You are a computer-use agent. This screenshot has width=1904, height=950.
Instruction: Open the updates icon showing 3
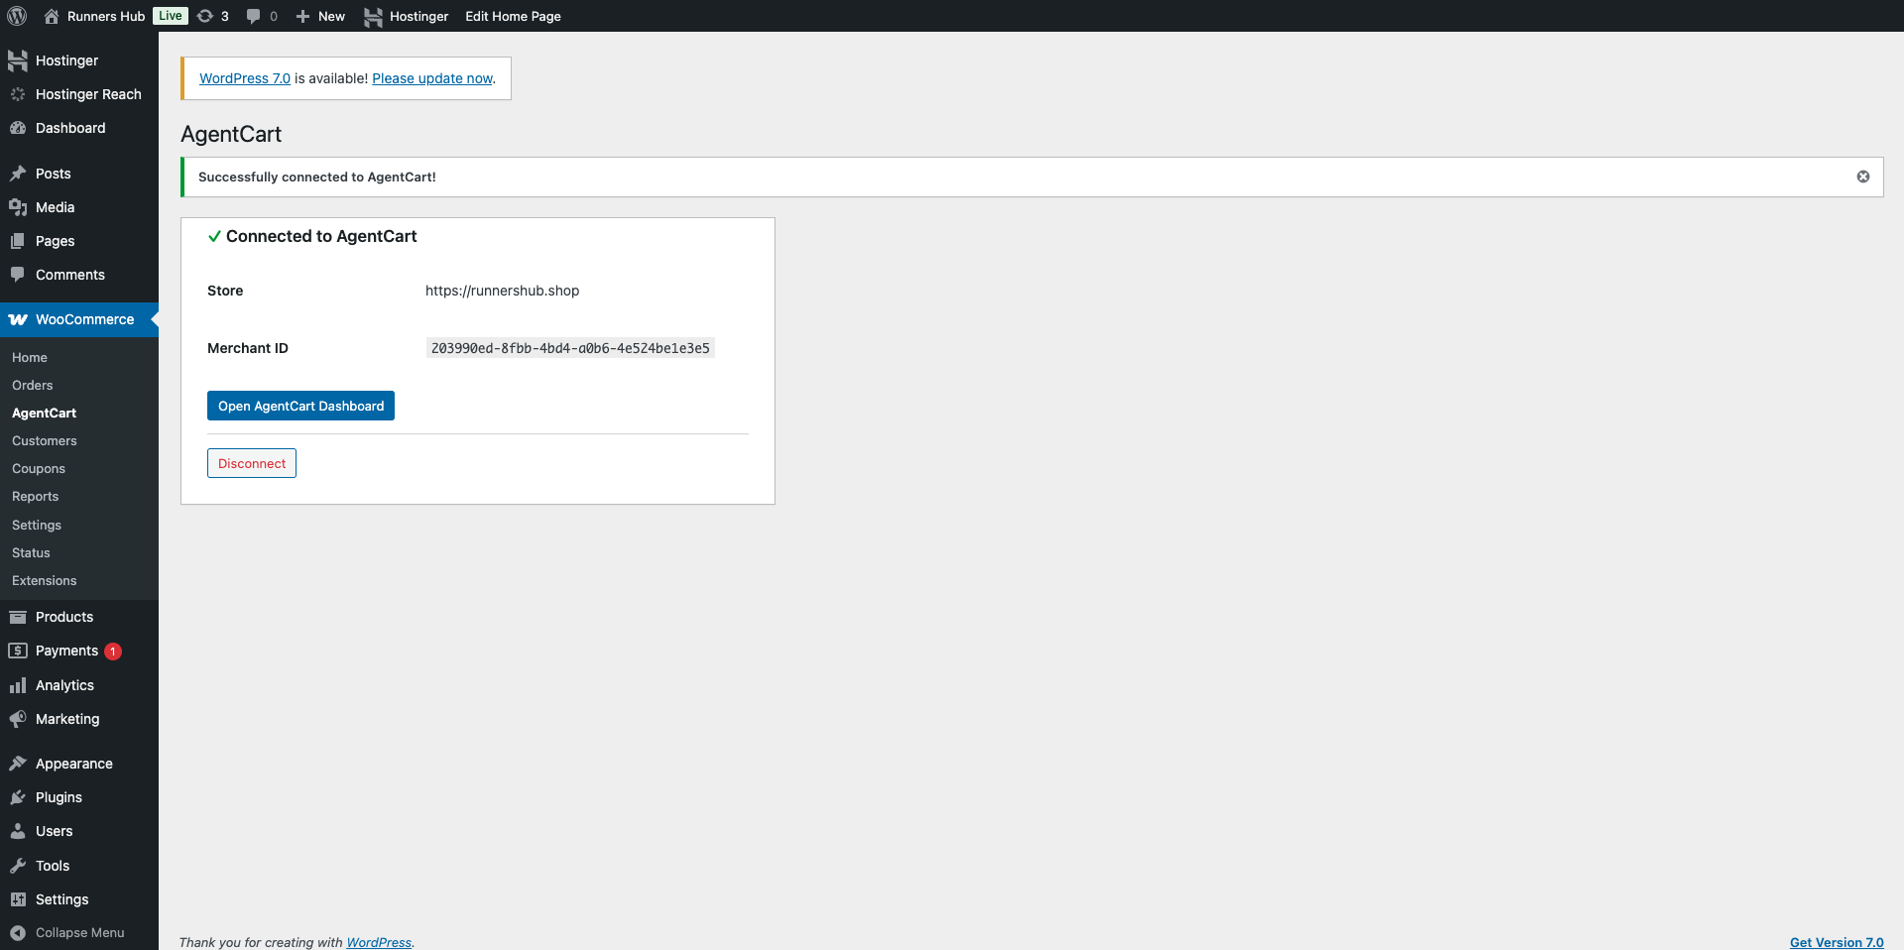click(205, 16)
